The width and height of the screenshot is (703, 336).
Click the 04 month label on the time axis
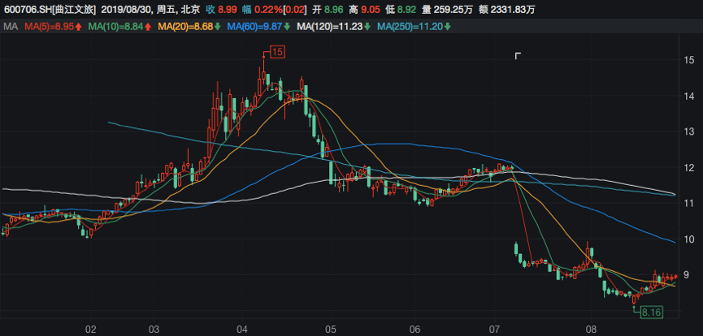[241, 330]
